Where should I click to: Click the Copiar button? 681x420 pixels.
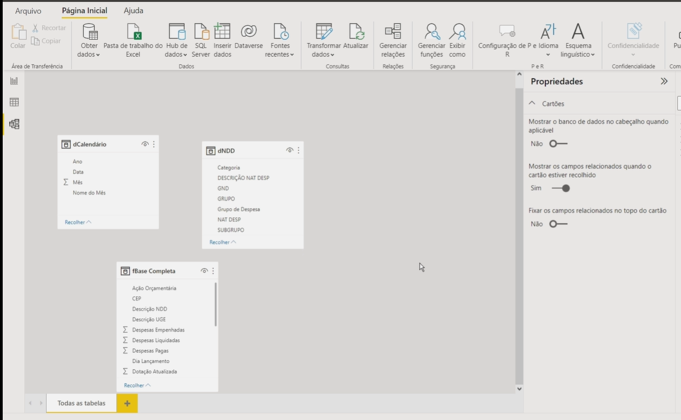click(46, 41)
